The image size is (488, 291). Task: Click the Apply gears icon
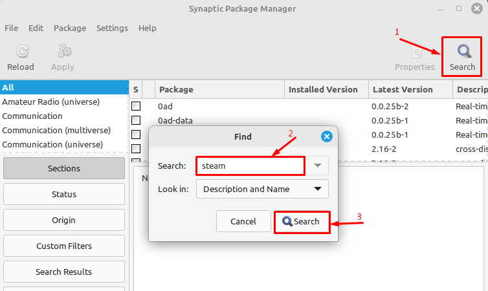click(63, 52)
